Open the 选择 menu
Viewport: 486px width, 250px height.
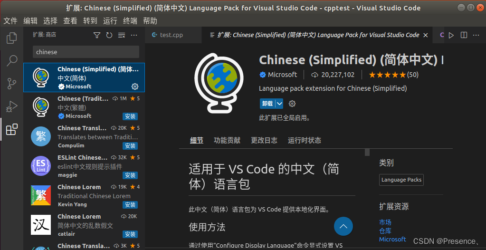pyautogui.click(x=50, y=21)
